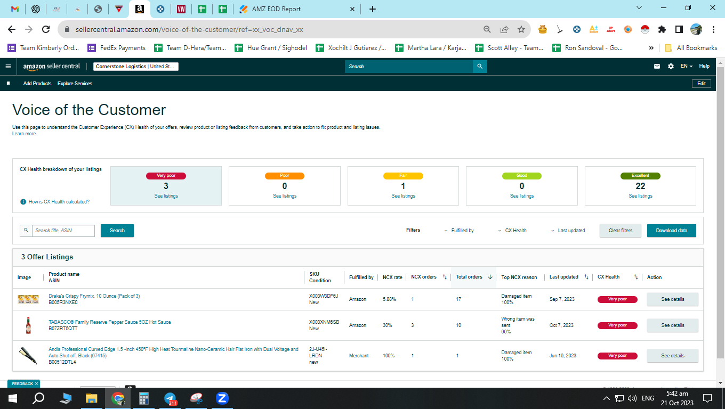Click the TABASCO hot sauce product thumbnail

click(28, 325)
